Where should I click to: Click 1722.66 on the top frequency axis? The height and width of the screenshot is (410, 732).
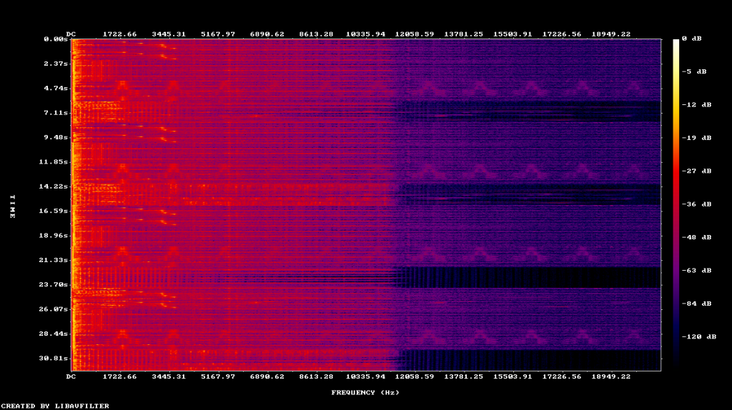120,34
